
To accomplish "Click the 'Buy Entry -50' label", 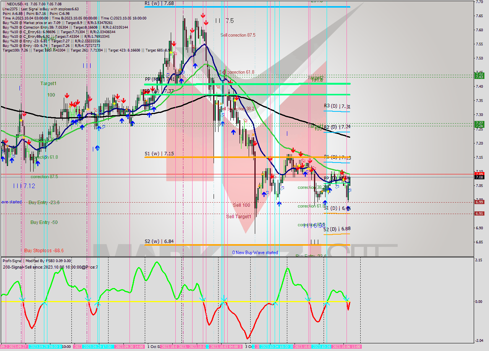I will [44, 222].
